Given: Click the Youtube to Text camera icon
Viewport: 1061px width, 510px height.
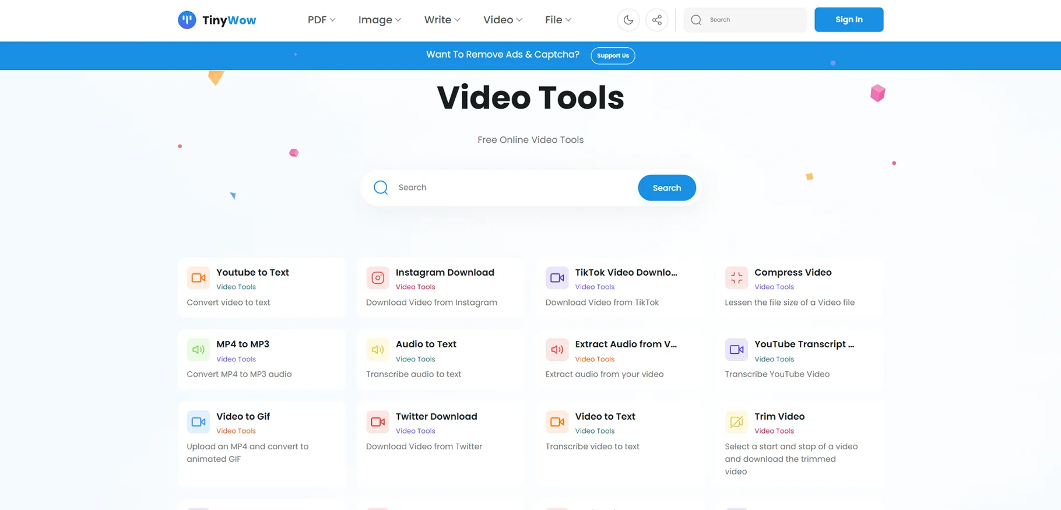Looking at the screenshot, I should click(x=198, y=278).
